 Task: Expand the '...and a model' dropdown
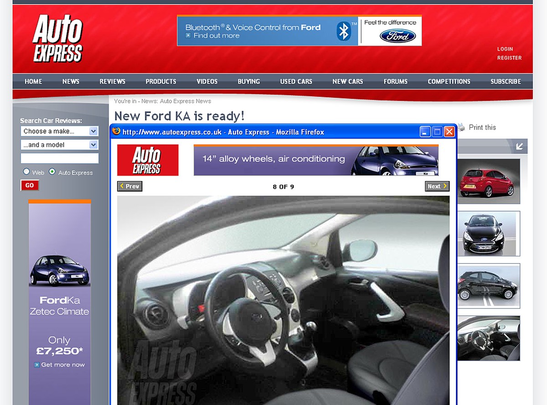click(59, 145)
